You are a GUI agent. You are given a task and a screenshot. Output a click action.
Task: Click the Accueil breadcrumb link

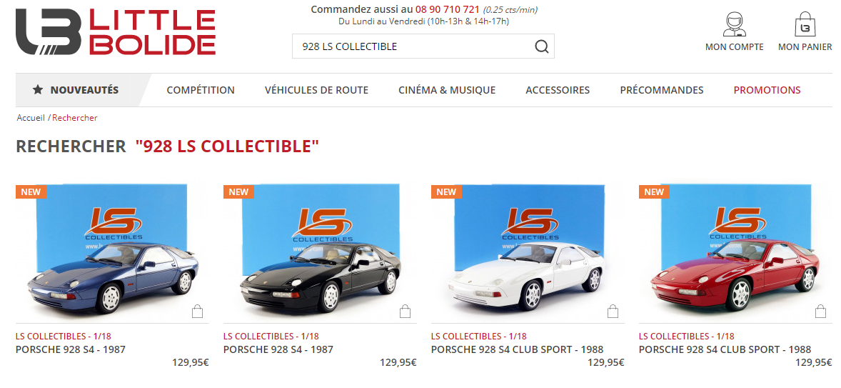pyautogui.click(x=31, y=117)
